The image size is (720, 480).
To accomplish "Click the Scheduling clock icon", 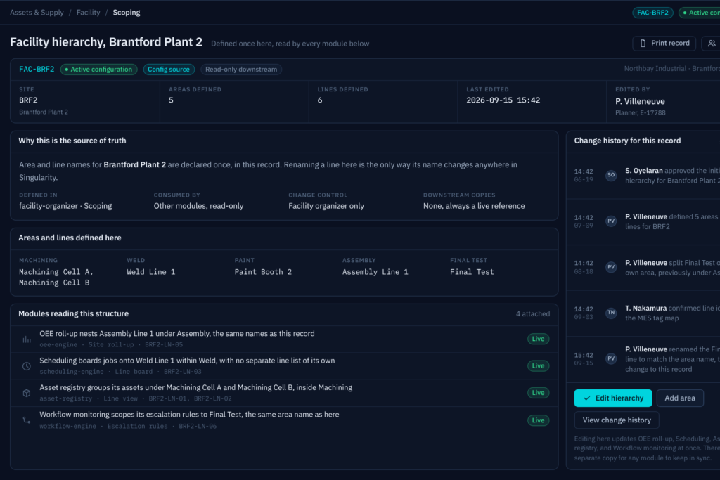I will 27,365.
